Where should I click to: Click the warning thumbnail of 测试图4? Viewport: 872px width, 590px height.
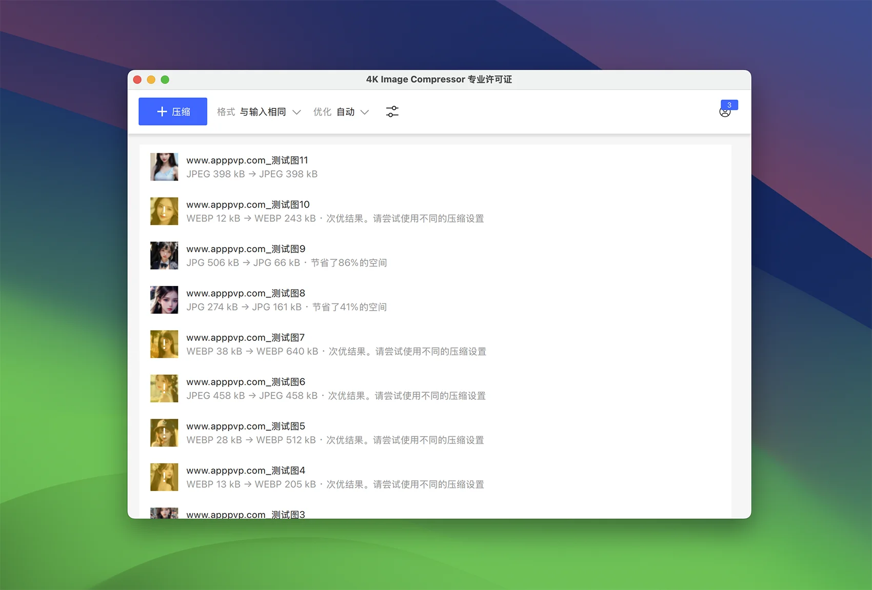(x=164, y=477)
